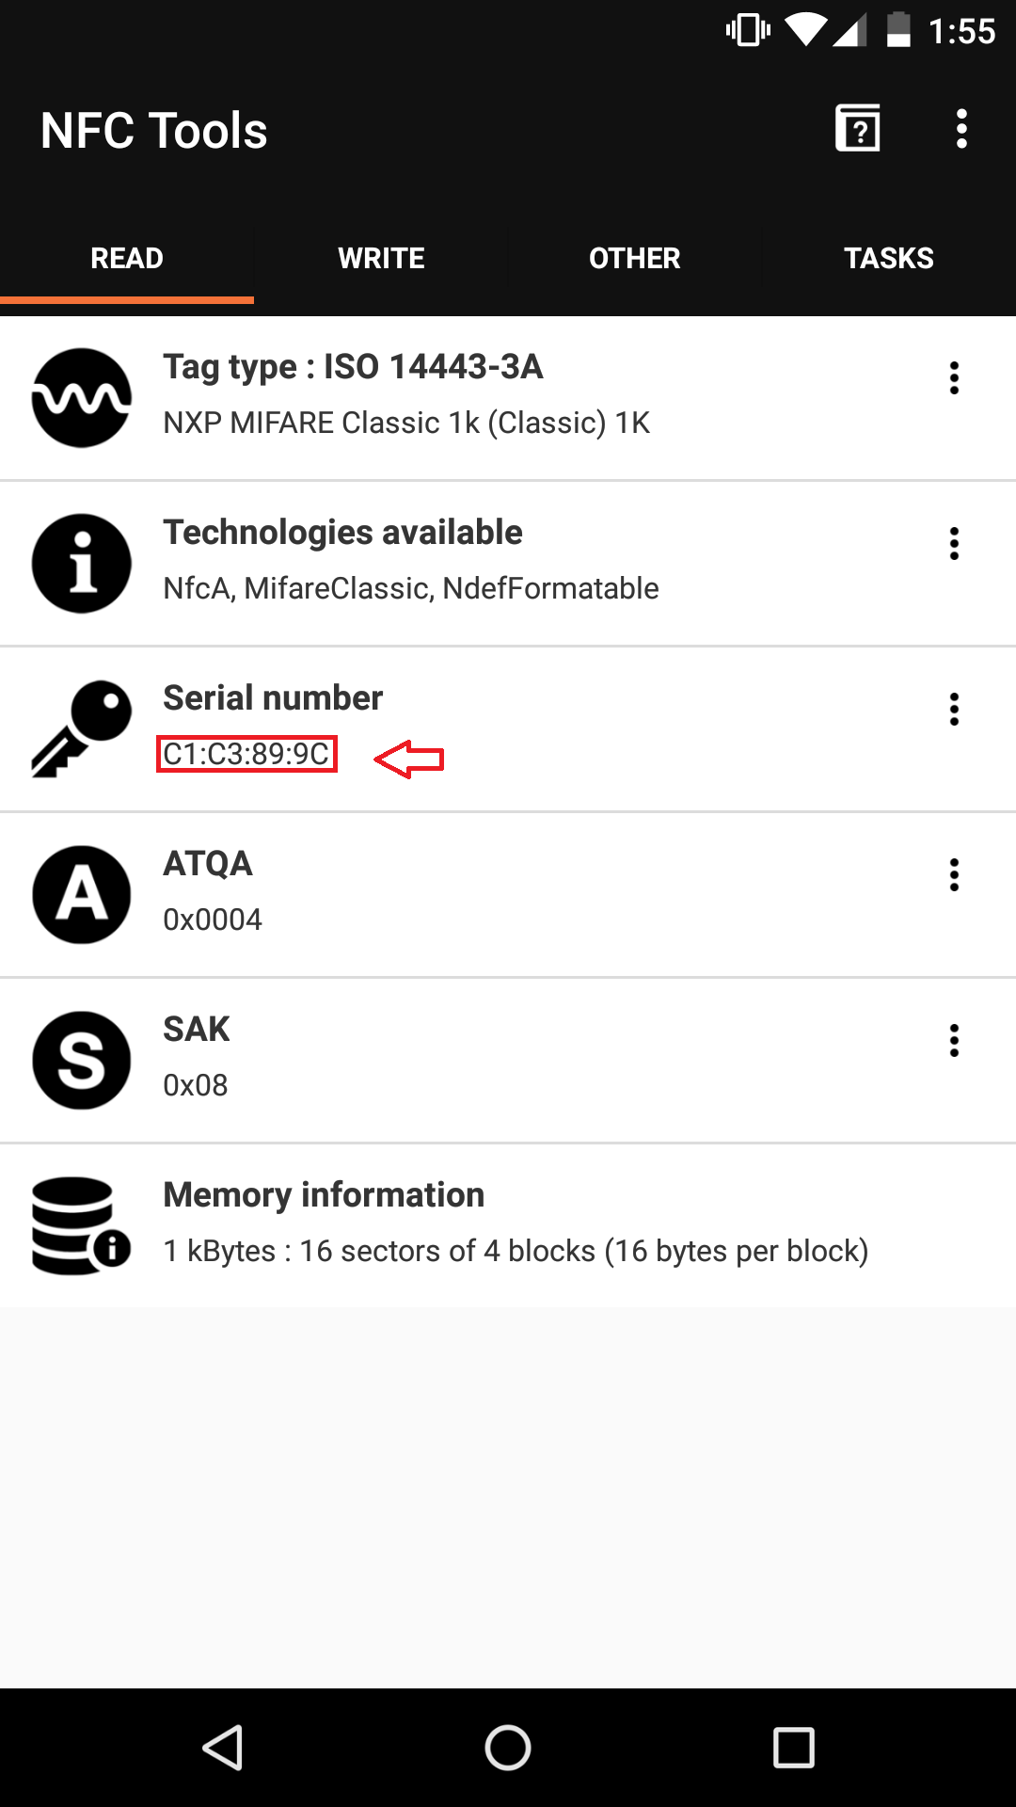Viewport: 1016px width, 1807px height.
Task: Open options menu for Serial number
Action: [x=954, y=710]
